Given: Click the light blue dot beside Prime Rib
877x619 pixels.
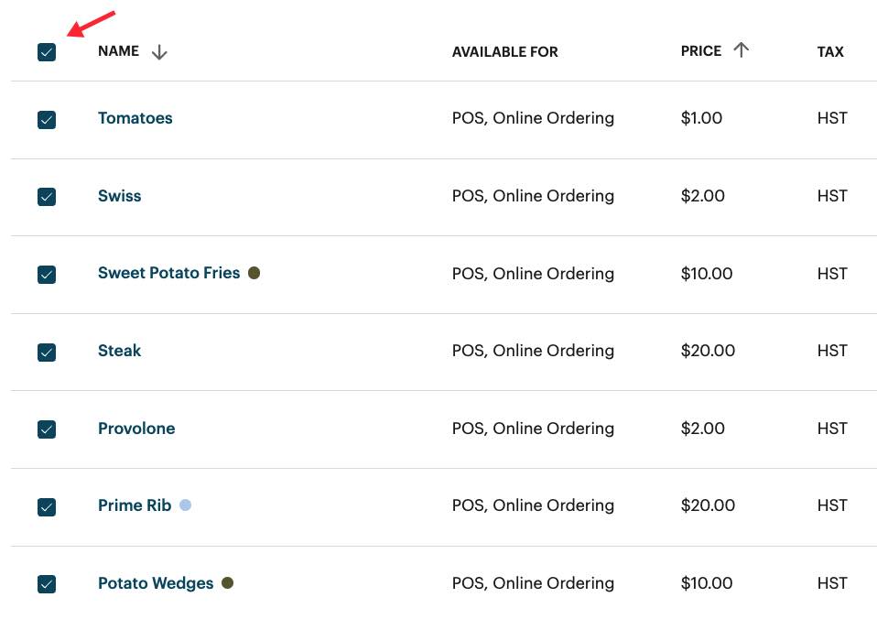Looking at the screenshot, I should (x=185, y=505).
